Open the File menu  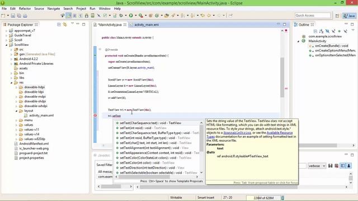point(4,8)
